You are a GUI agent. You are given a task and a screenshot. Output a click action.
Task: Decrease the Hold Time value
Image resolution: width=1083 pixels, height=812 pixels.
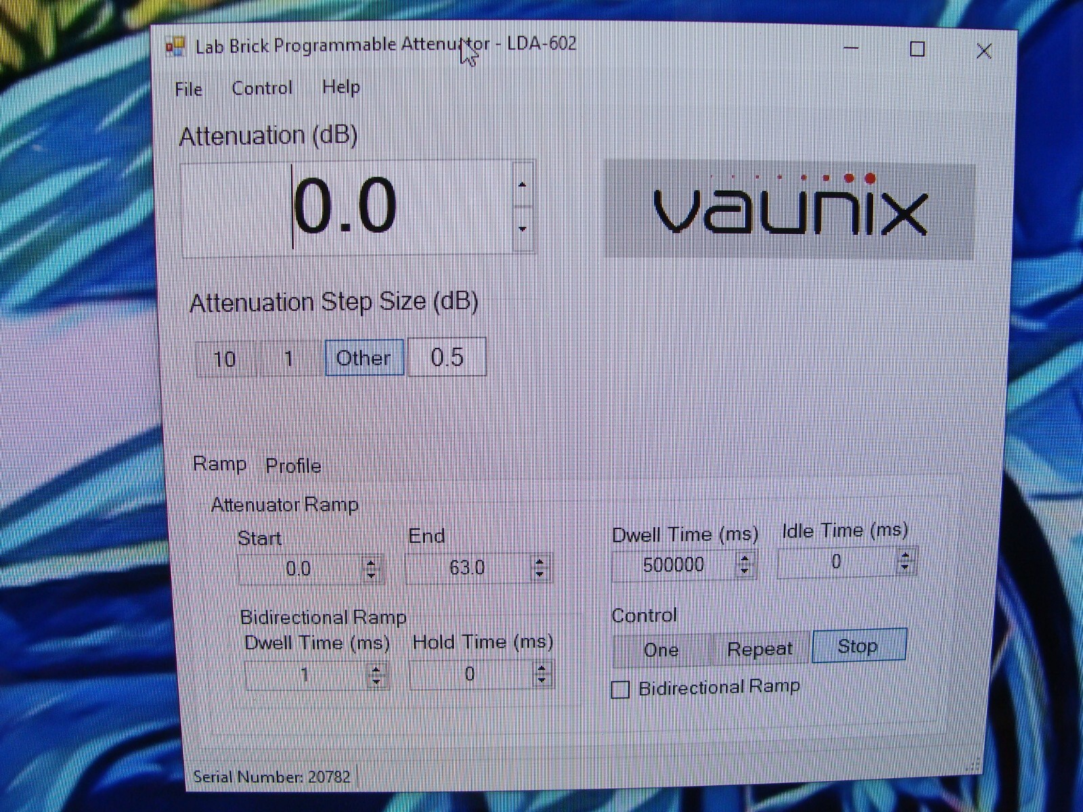click(x=541, y=680)
